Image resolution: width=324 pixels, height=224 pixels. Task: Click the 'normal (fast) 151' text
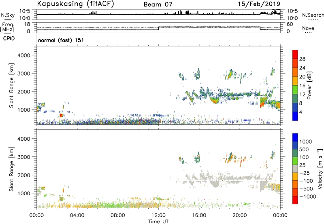[x=61, y=40]
